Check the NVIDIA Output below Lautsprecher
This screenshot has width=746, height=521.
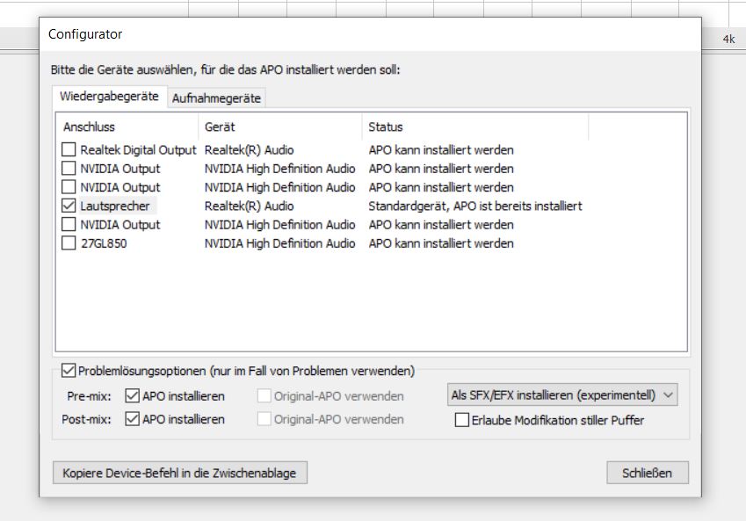pos(69,224)
